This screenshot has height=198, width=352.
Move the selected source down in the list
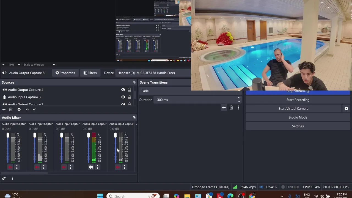click(34, 109)
